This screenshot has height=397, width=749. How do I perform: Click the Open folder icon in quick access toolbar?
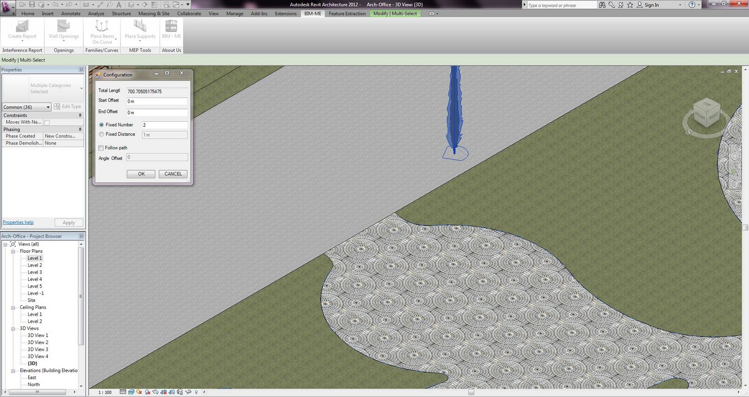(x=22, y=5)
